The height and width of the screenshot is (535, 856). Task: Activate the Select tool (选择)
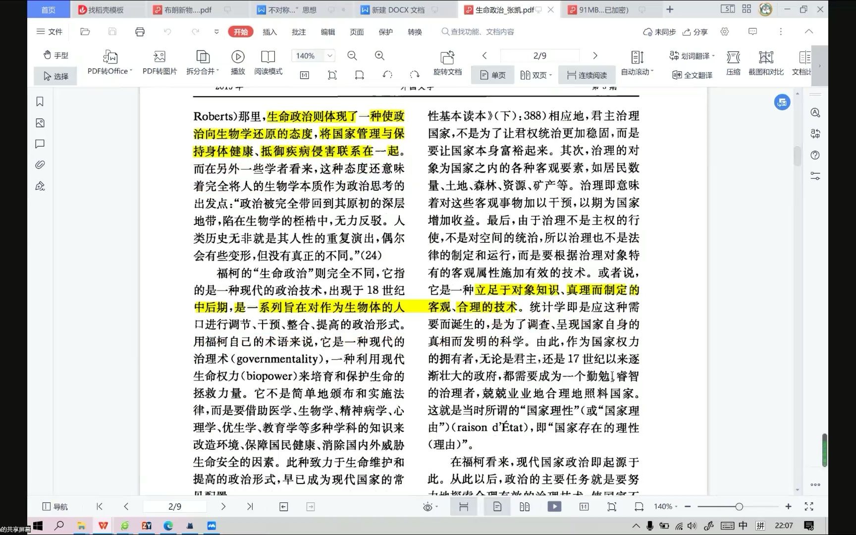click(55, 76)
